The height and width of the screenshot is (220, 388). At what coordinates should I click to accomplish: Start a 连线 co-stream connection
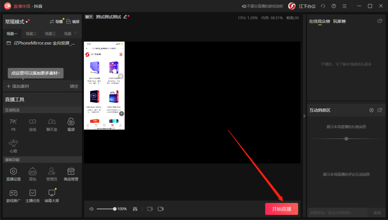32,125
